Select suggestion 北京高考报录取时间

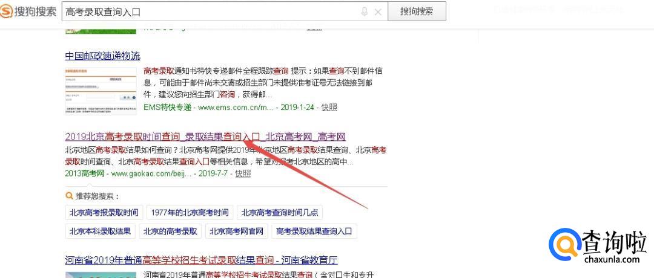click(104, 212)
